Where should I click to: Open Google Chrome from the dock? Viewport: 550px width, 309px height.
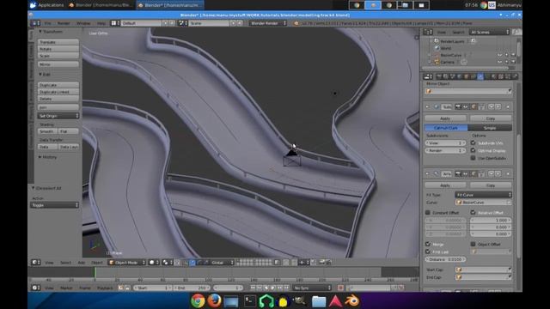point(198,301)
